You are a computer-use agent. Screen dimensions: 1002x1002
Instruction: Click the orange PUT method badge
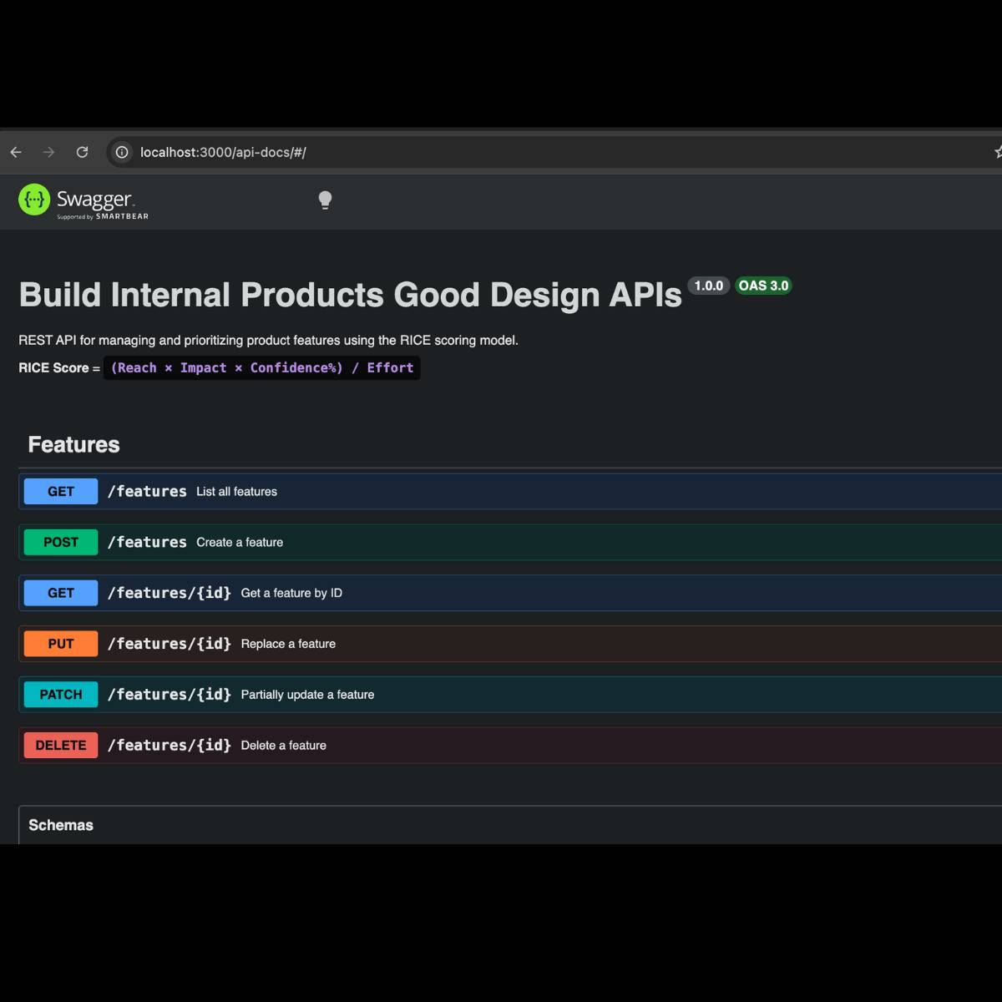pos(61,644)
